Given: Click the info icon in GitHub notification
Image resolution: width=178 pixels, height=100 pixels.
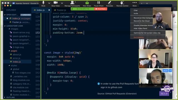Looking at the screenshot, I should pyautogui.click(x=98, y=84).
